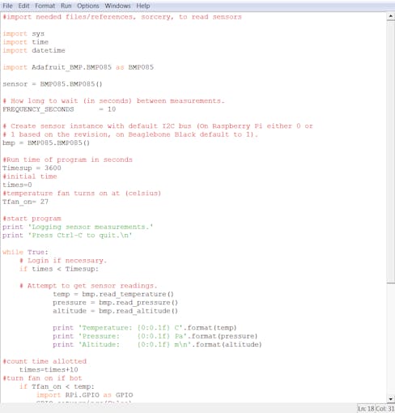Click the '#start program' comment
The image size is (395, 413).
tap(32, 219)
